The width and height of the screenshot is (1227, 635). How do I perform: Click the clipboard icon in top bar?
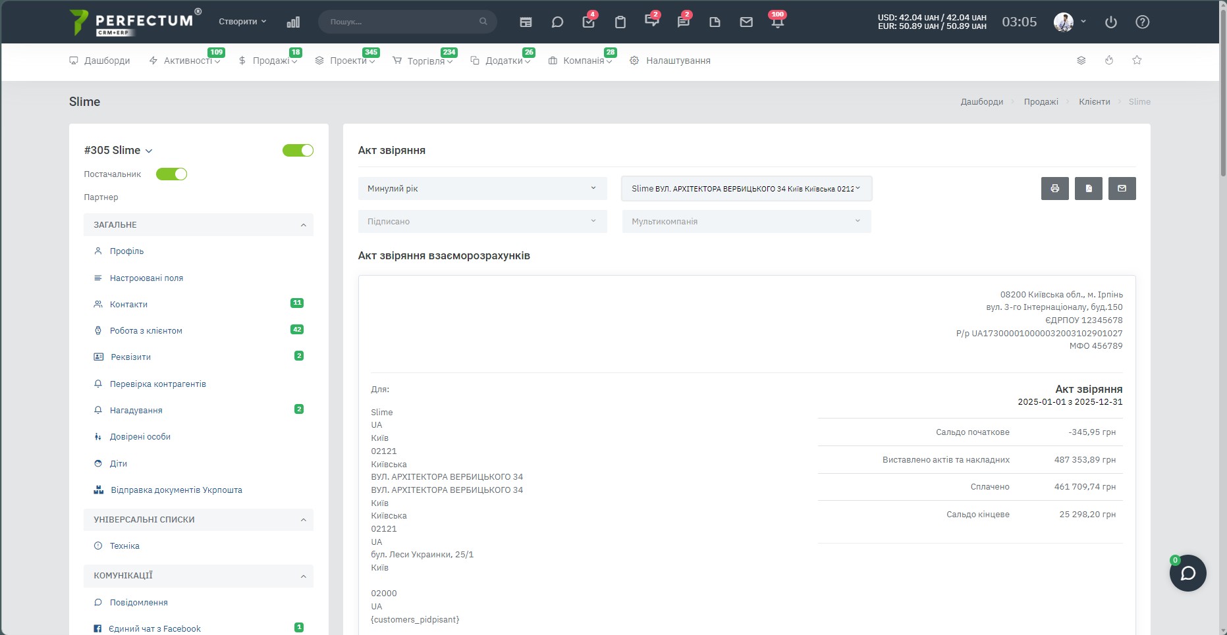620,22
